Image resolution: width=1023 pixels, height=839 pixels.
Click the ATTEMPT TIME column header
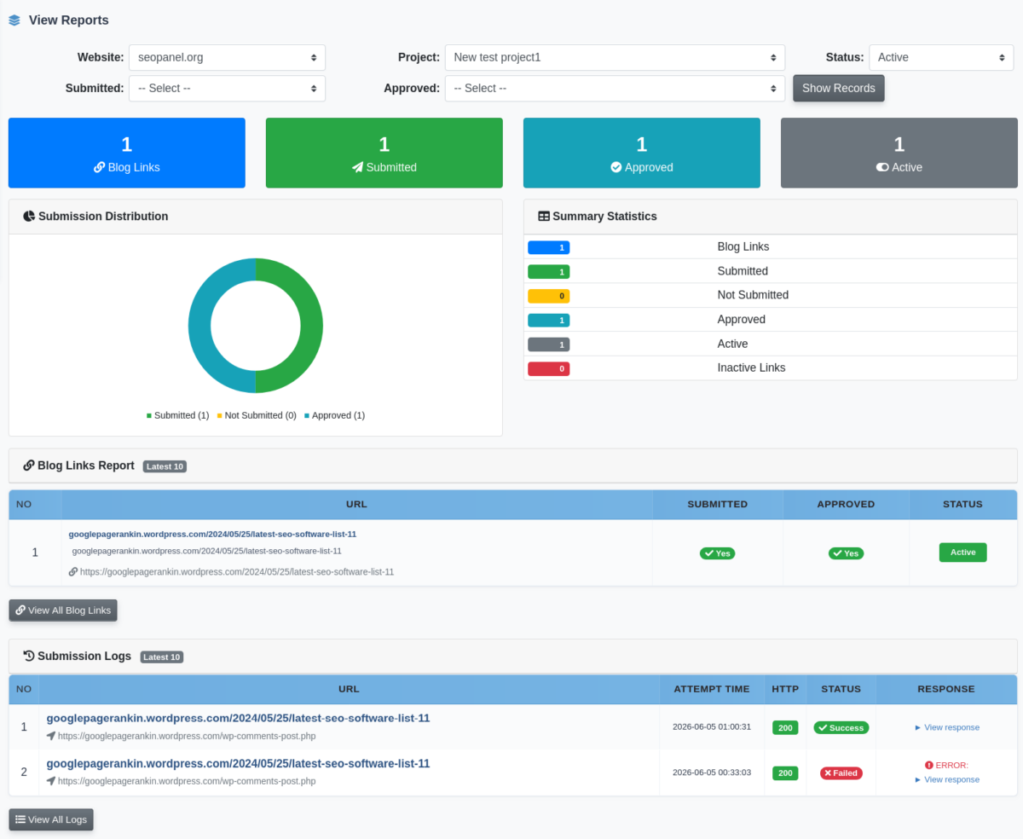pos(712,689)
